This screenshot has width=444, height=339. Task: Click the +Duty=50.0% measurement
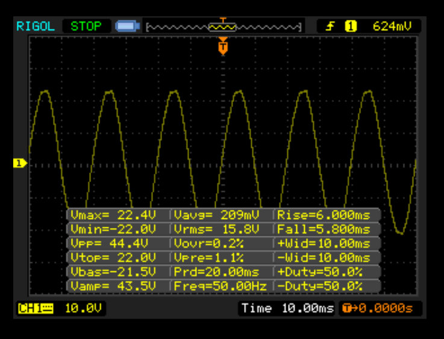[320, 272]
